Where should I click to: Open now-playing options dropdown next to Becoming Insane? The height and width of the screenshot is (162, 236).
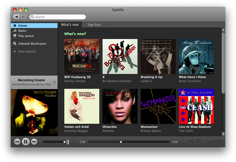[54, 82]
